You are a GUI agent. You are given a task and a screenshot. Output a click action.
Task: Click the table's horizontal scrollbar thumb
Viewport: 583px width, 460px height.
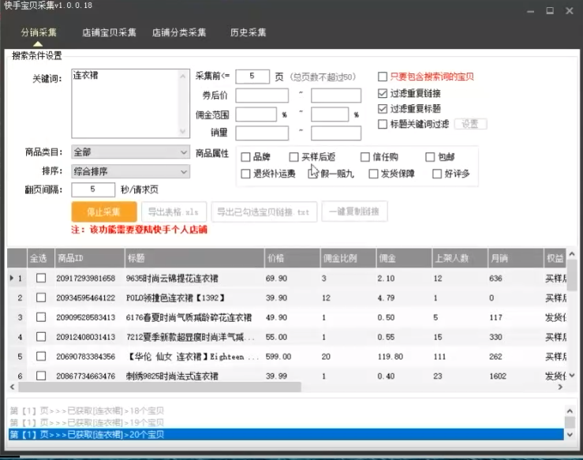[x=160, y=387]
